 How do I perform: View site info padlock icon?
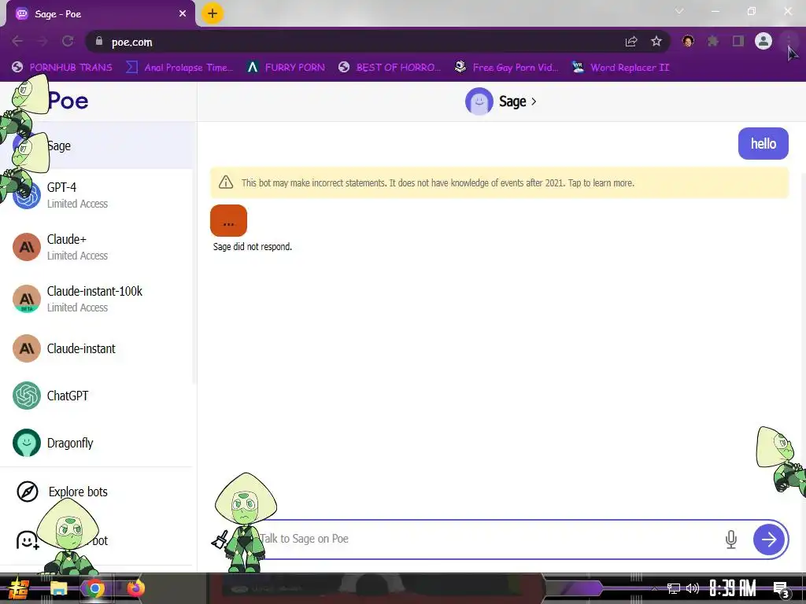click(x=99, y=42)
